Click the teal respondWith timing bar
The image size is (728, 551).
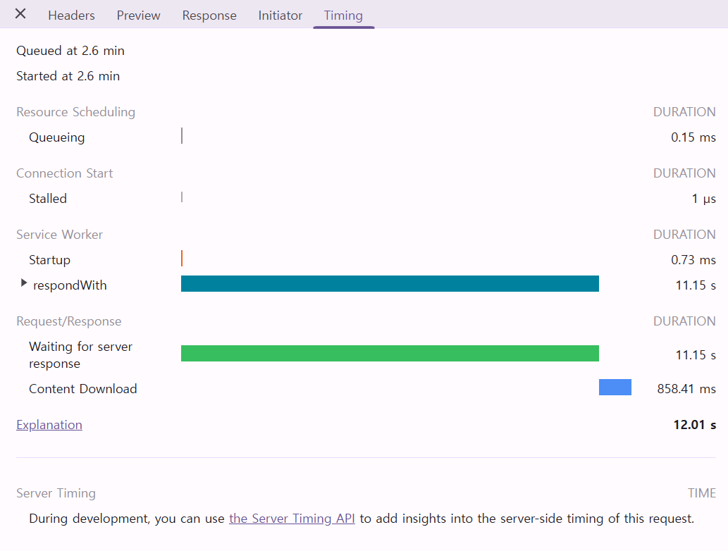pyautogui.click(x=390, y=284)
